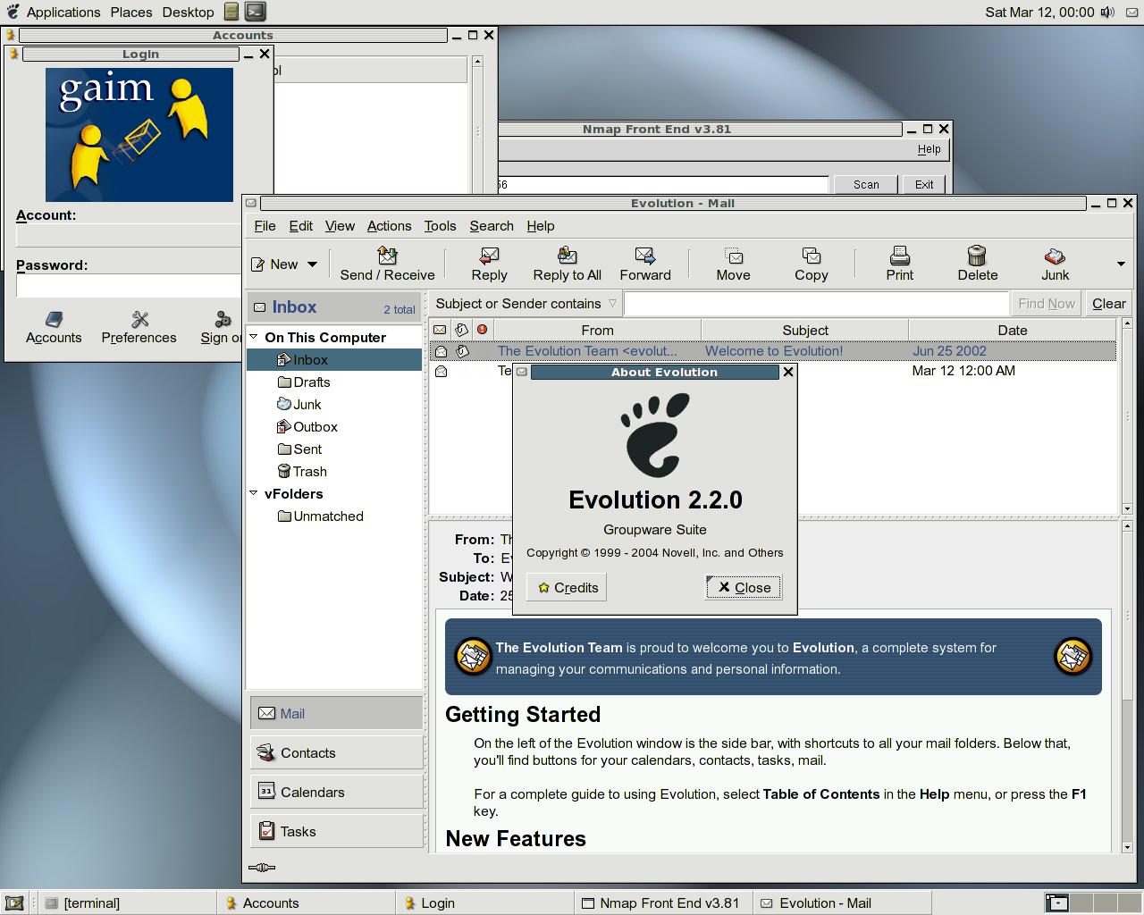Delete the selected message
The image size is (1144, 915).
pos(977,264)
